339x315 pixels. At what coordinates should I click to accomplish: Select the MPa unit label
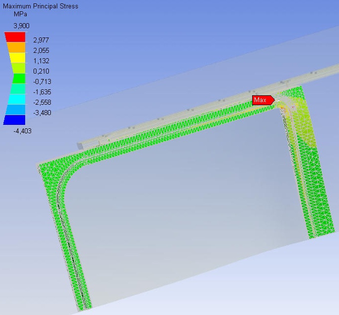(x=19, y=14)
